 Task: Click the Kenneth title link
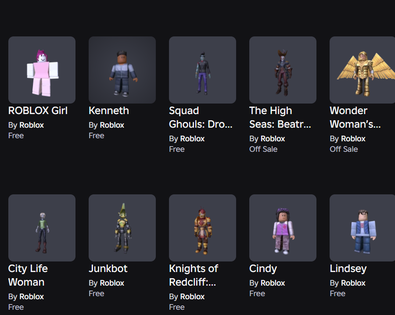pos(109,111)
